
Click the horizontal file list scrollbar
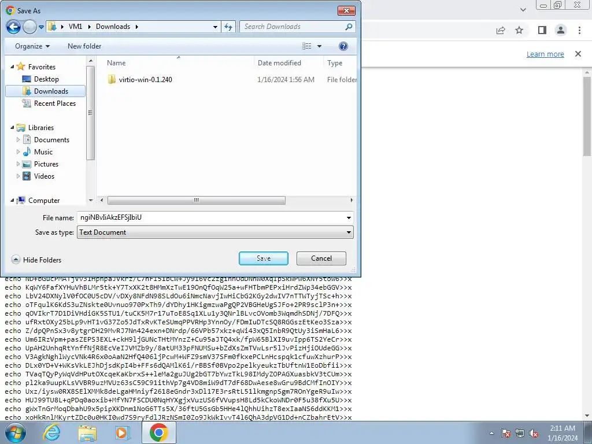197,200
